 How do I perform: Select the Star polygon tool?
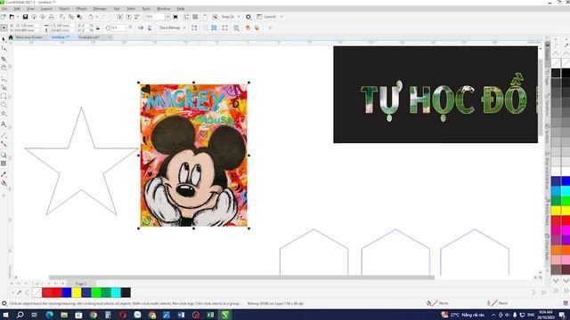click(x=4, y=114)
